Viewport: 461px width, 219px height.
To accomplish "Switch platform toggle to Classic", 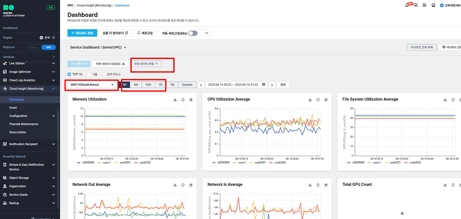I will coord(34,47).
